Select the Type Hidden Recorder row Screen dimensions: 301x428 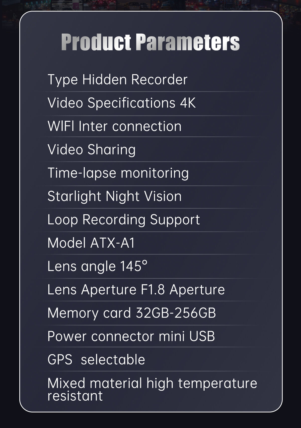[117, 80]
